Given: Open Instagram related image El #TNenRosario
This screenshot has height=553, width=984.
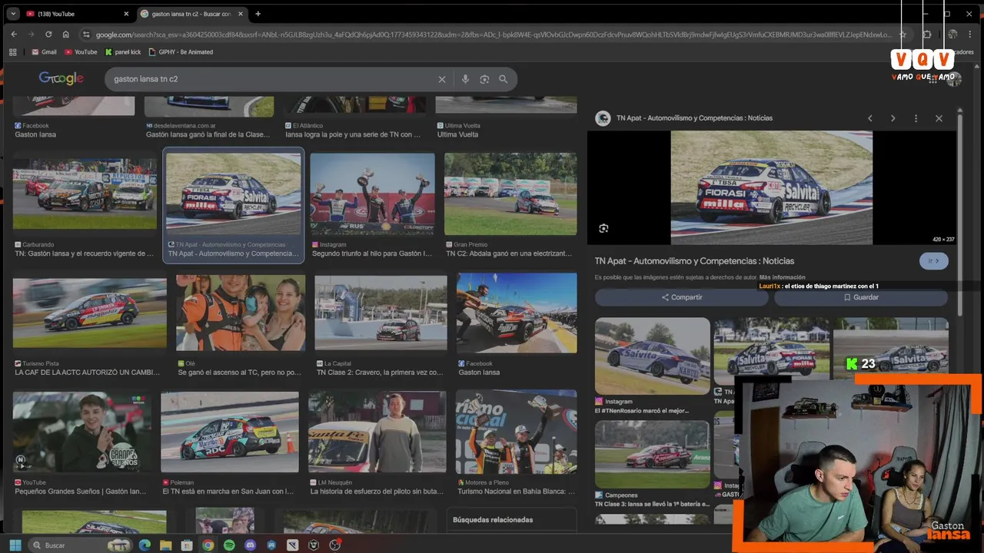Looking at the screenshot, I should pyautogui.click(x=652, y=356).
